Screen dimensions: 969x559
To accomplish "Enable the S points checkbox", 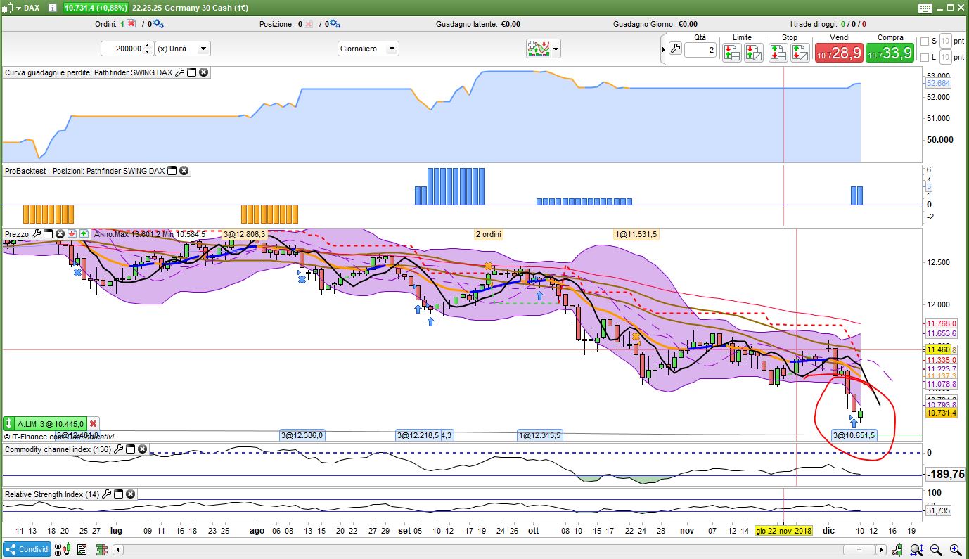I will click(925, 41).
